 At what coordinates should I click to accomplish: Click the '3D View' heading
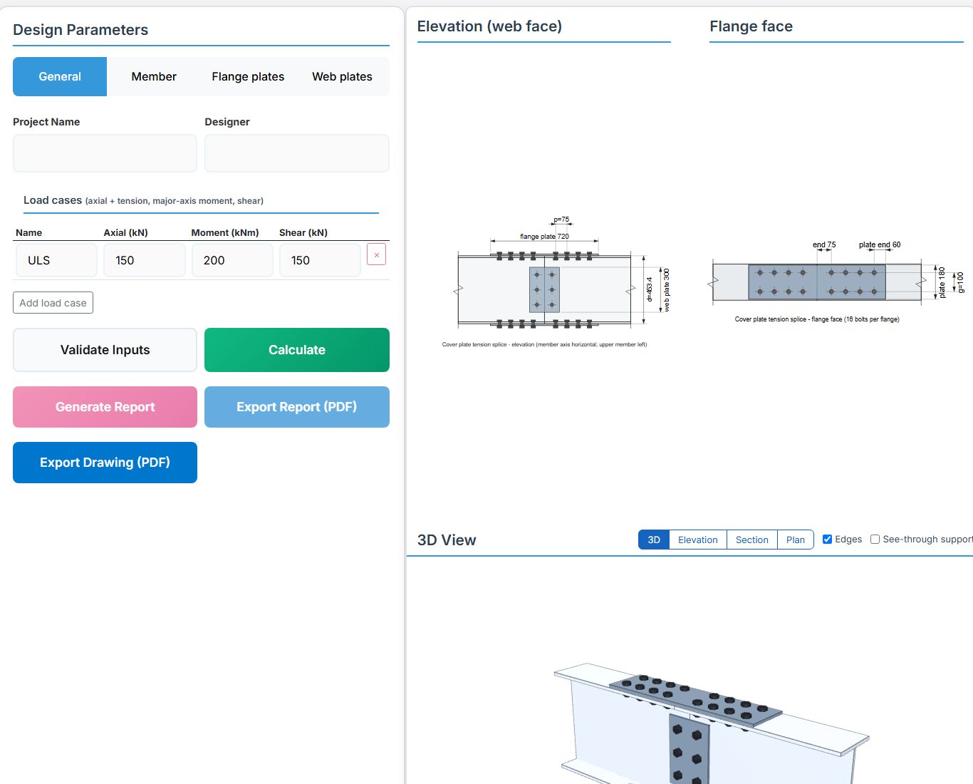[447, 540]
